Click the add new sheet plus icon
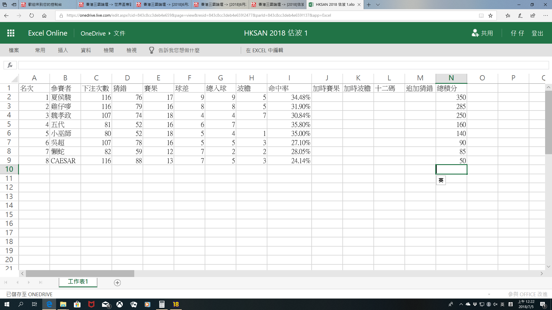552x310 pixels. click(117, 283)
